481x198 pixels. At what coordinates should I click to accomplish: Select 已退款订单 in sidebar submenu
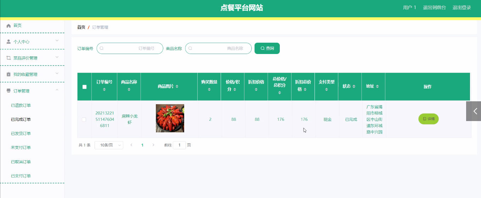pyautogui.click(x=21, y=106)
